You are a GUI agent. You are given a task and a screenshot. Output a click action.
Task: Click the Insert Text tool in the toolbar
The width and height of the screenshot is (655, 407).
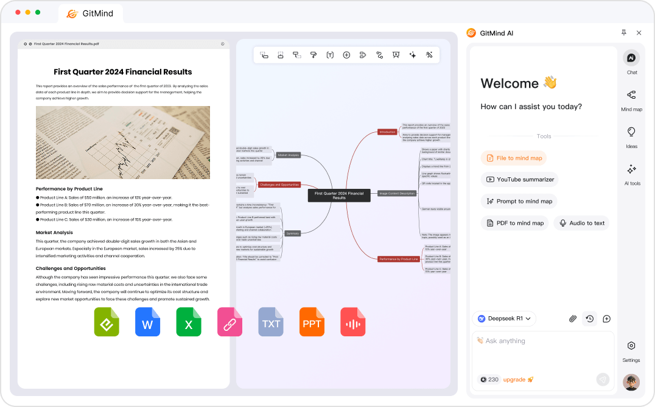[329, 55]
